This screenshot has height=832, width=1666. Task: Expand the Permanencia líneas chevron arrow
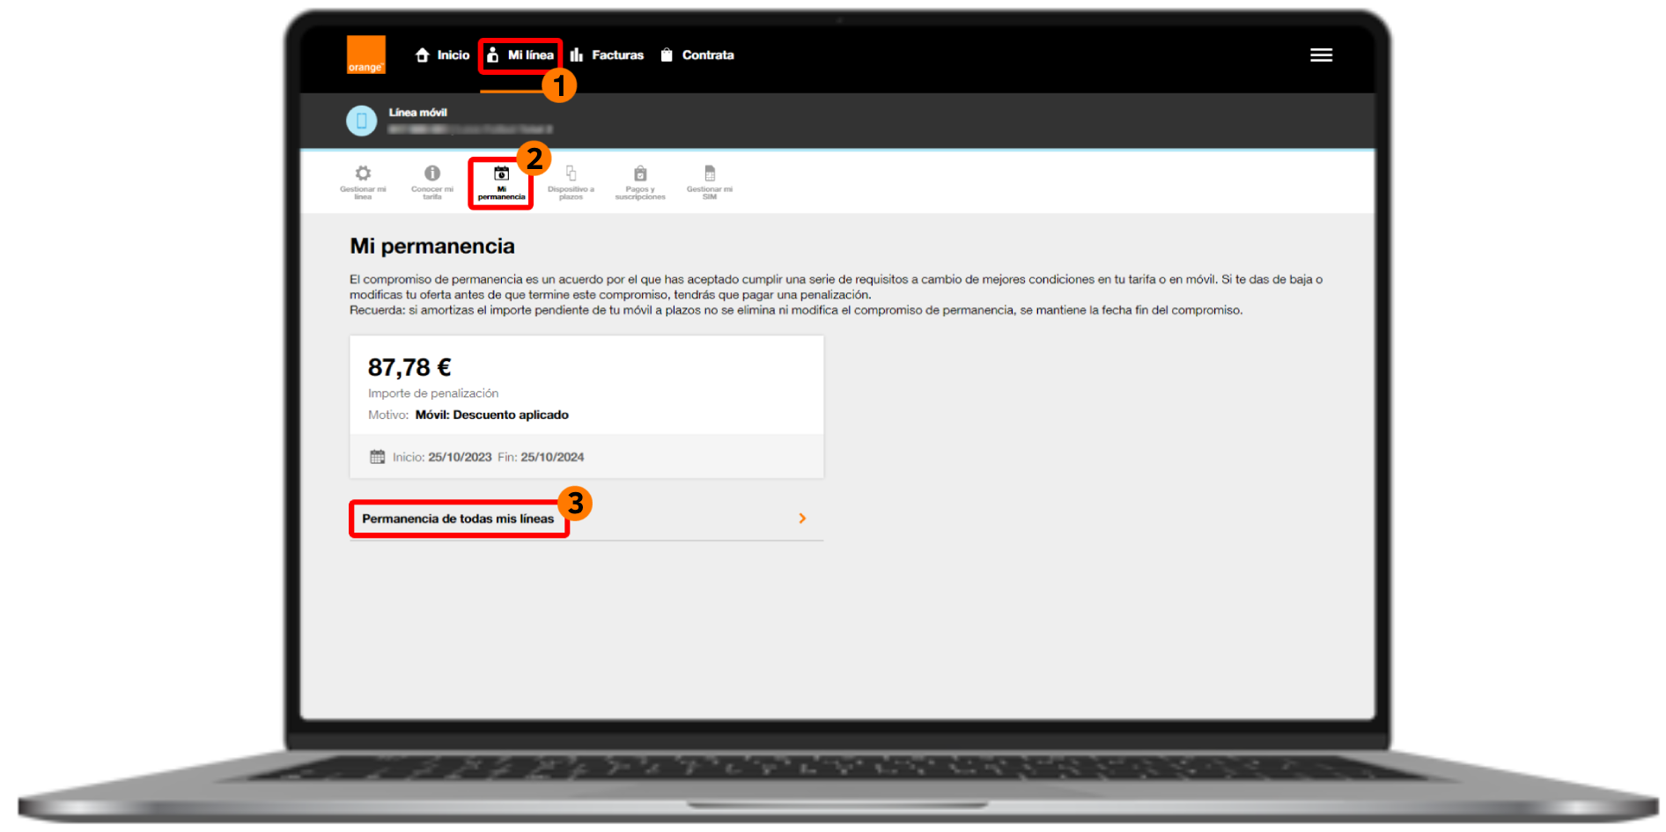pos(802,519)
